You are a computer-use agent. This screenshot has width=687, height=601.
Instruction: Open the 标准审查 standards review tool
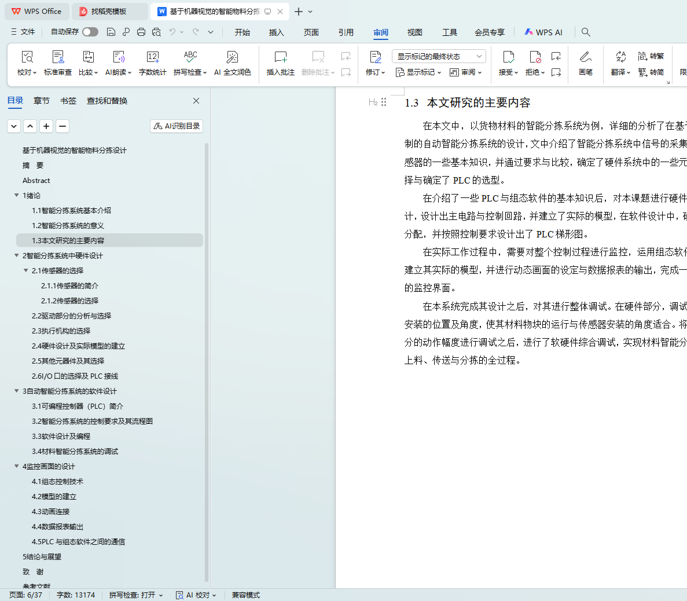click(x=58, y=57)
